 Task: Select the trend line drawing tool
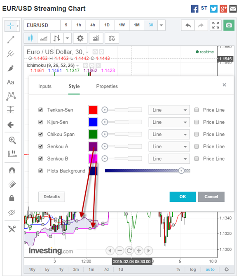(11, 40)
